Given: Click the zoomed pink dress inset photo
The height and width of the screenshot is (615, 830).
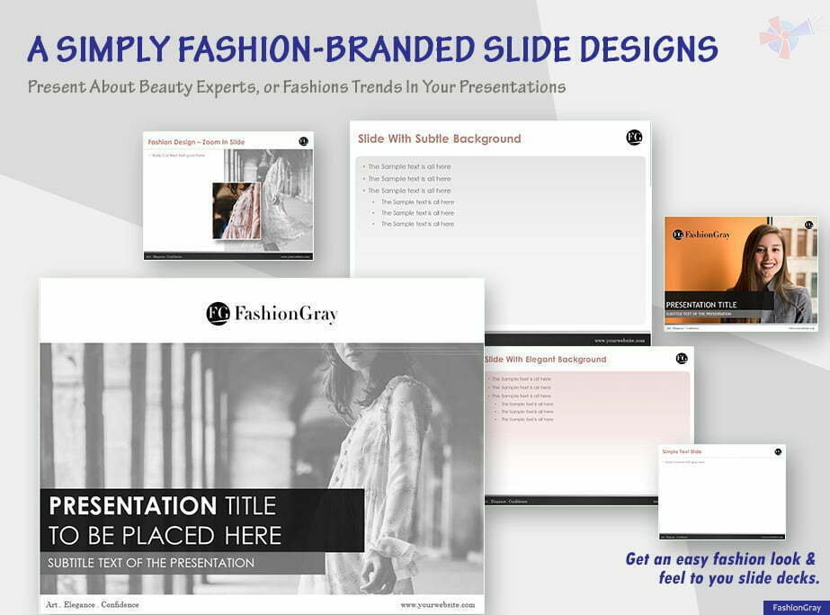Looking at the screenshot, I should click(237, 210).
